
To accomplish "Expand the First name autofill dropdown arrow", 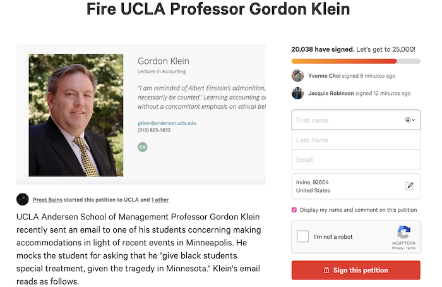I will click(413, 120).
